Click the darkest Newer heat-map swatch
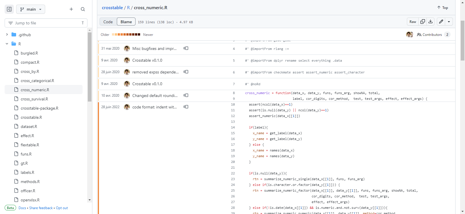 (x=139, y=34)
